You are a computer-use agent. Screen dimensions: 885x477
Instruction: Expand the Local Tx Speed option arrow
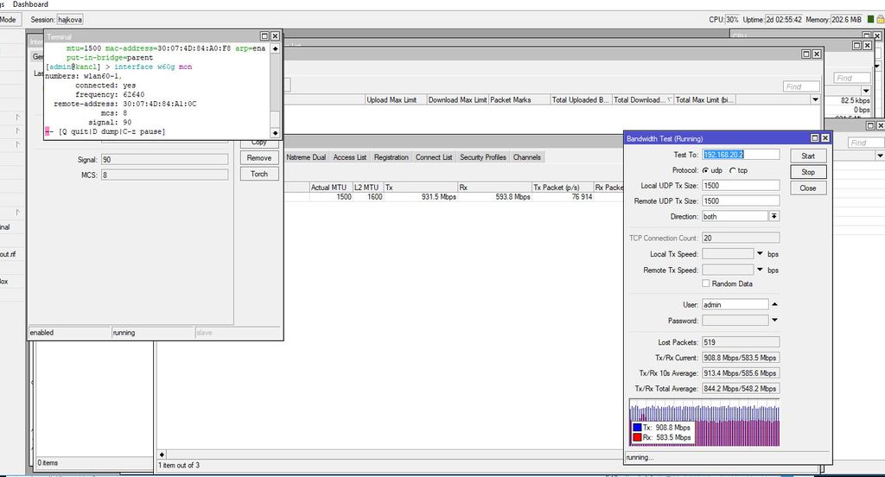760,253
